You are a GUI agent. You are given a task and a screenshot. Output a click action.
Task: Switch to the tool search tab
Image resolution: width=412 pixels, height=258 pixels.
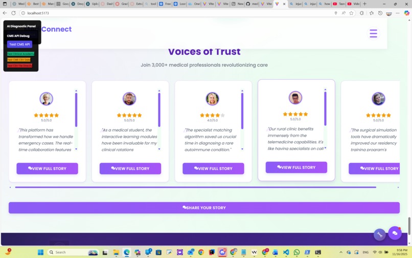coord(151,4)
